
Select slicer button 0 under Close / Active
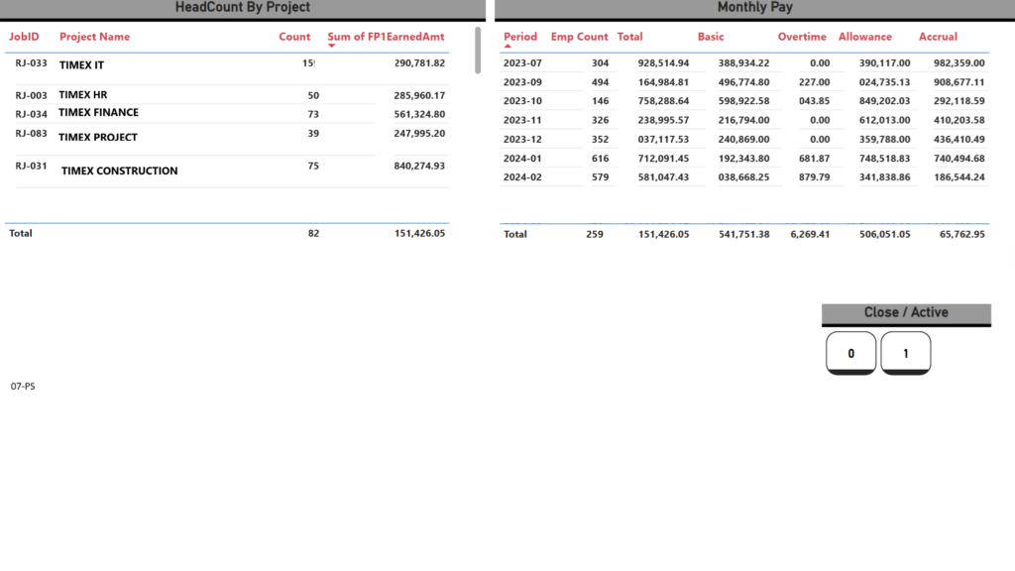click(x=850, y=353)
